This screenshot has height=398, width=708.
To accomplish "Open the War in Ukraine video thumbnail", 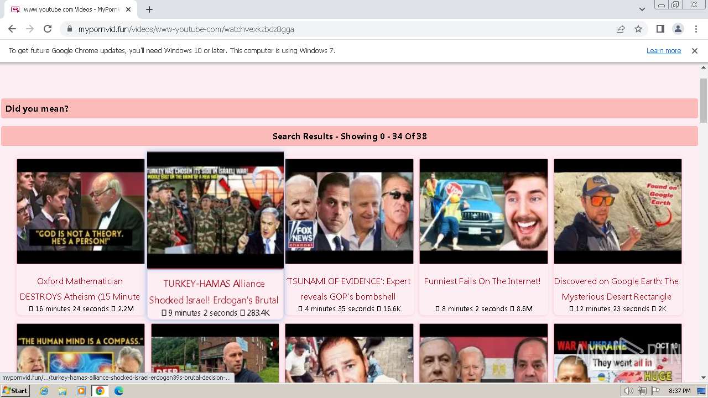I will 618,353.
